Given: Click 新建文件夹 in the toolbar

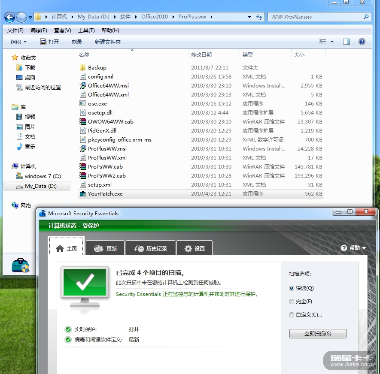Looking at the screenshot, I should [x=108, y=42].
